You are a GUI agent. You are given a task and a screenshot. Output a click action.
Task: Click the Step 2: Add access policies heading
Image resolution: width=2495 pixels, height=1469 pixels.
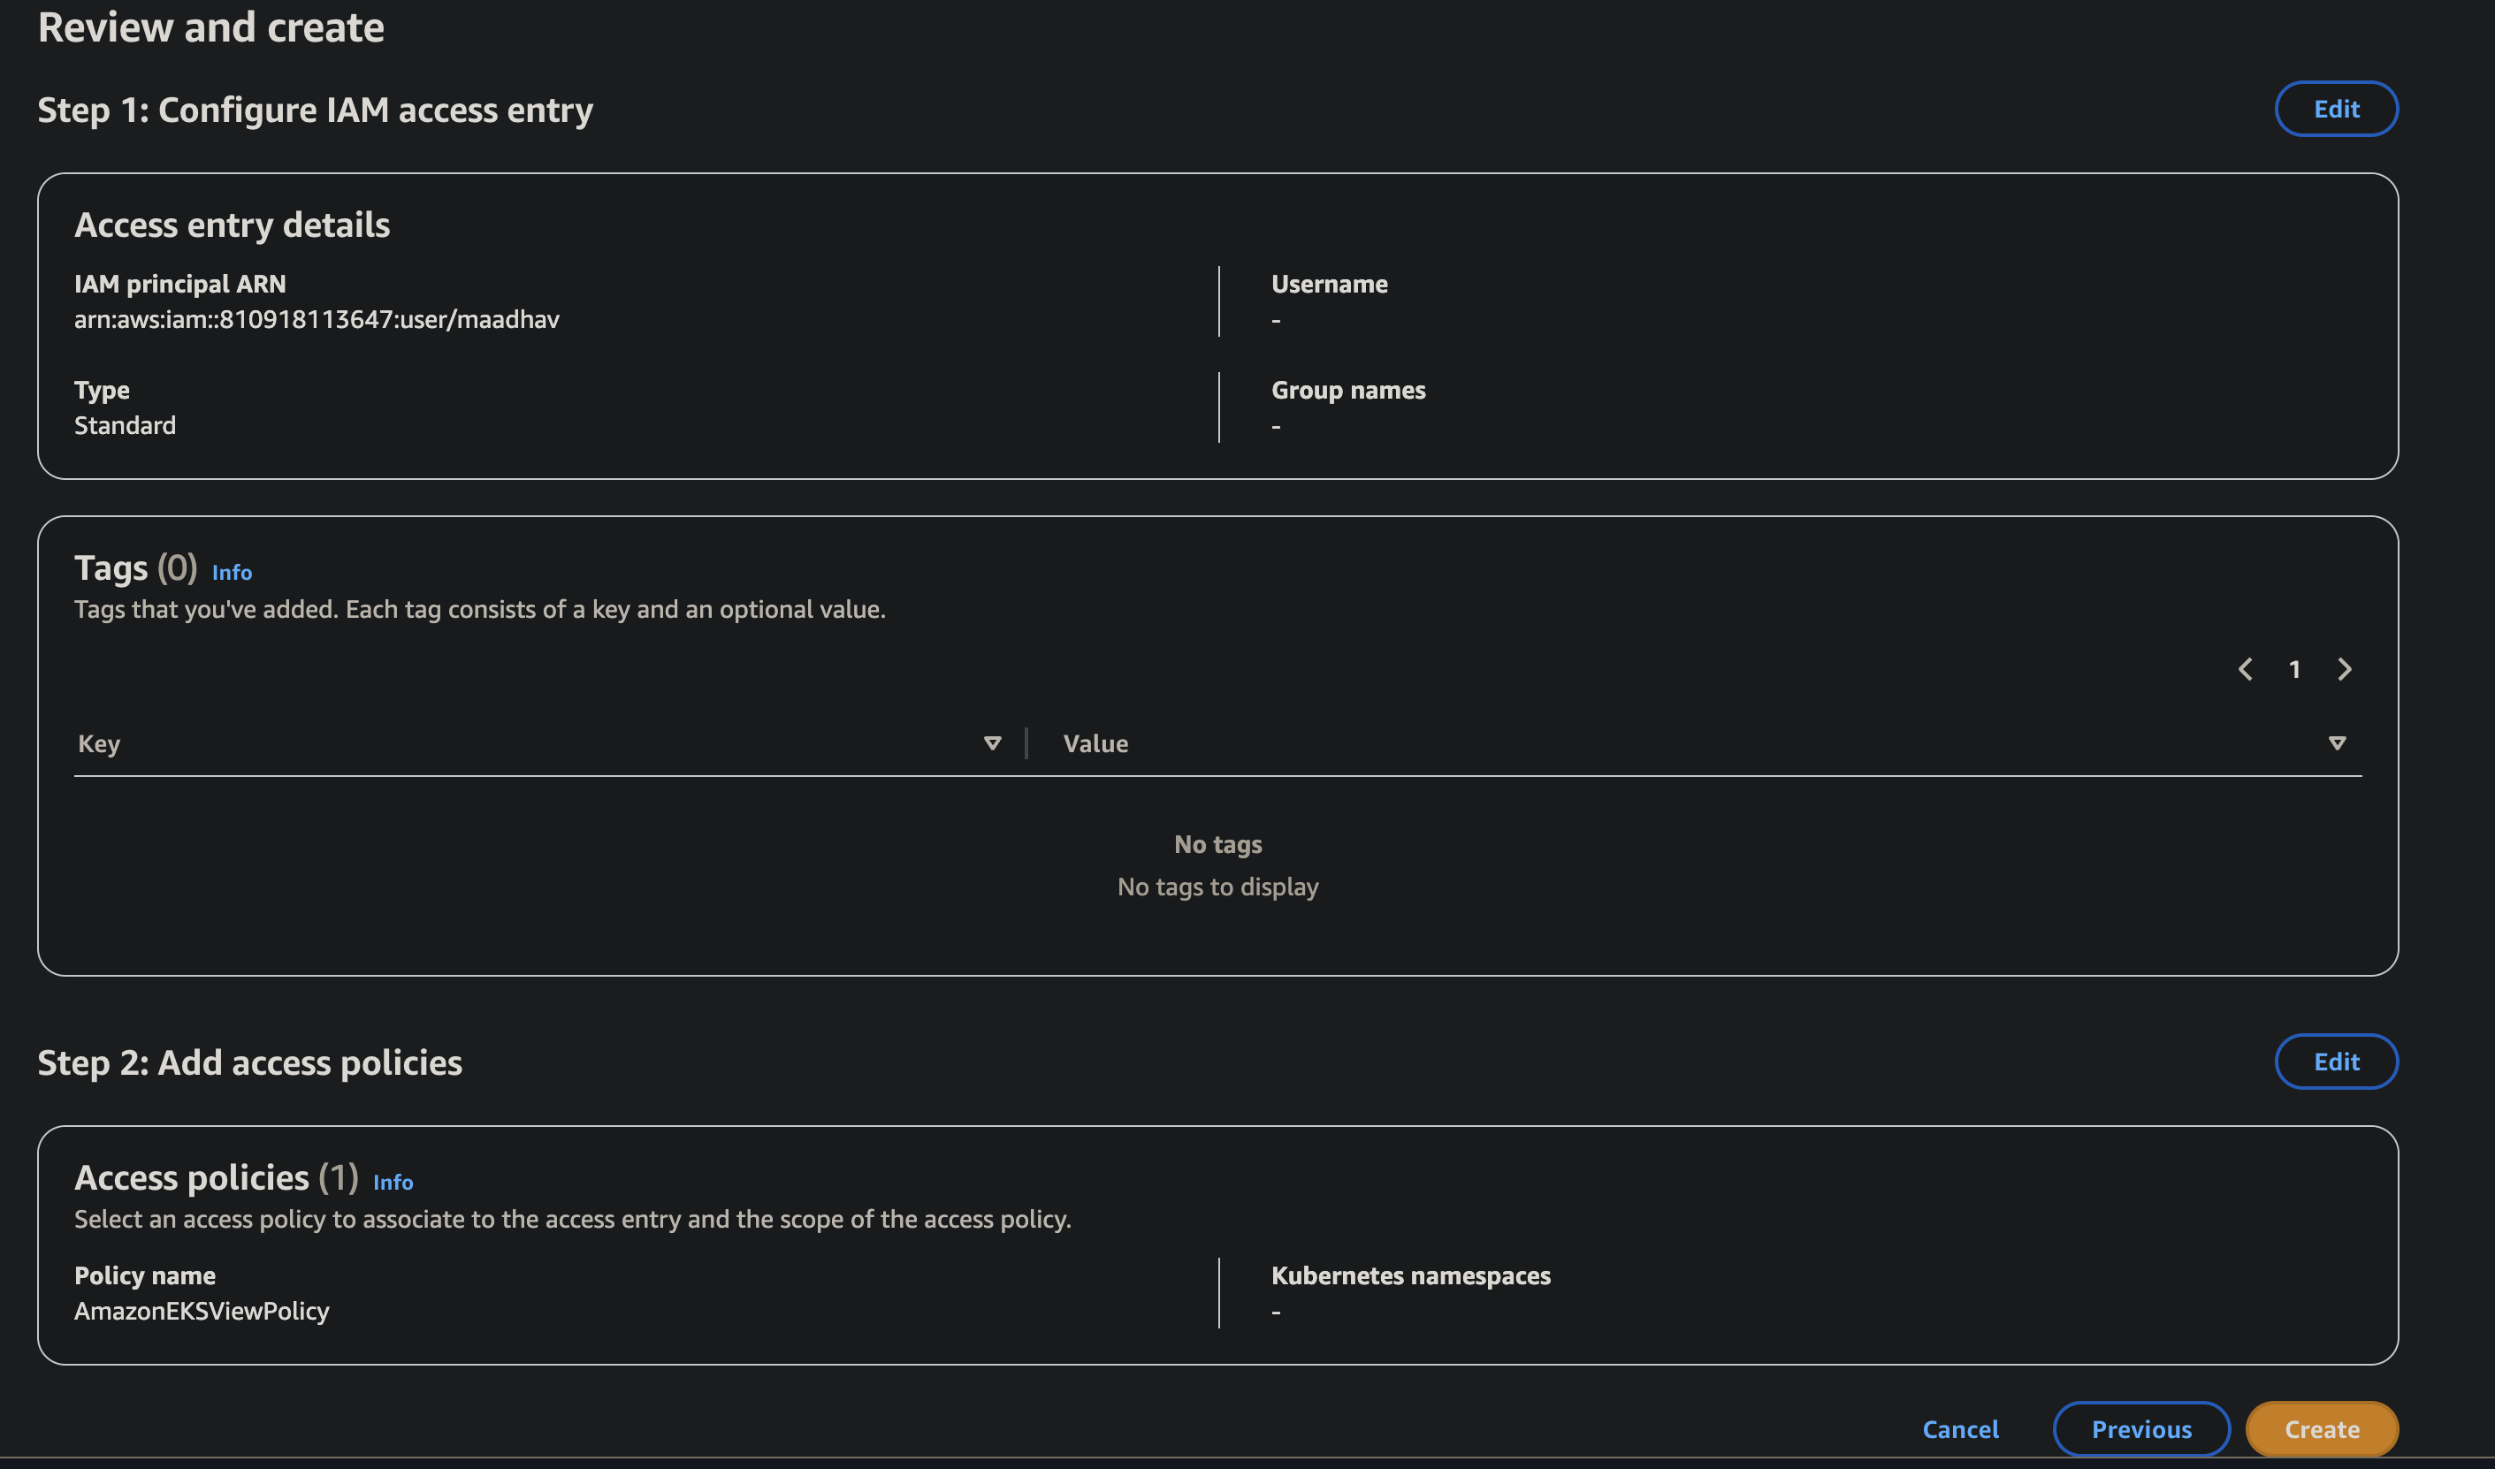(249, 1062)
